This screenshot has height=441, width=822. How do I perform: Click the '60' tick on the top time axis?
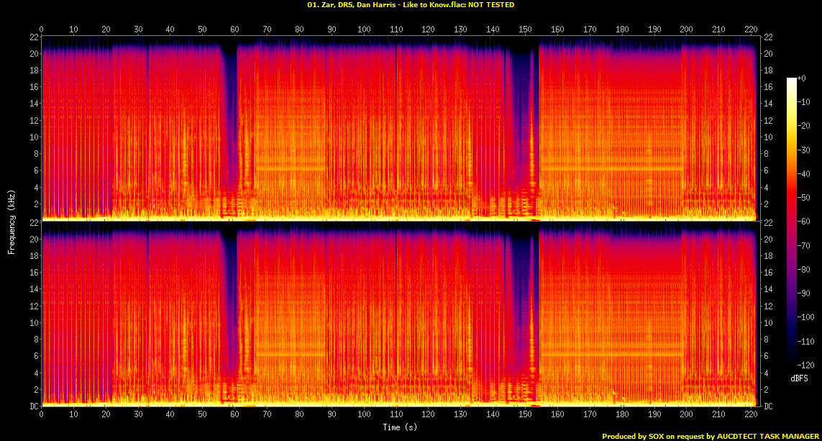click(234, 29)
